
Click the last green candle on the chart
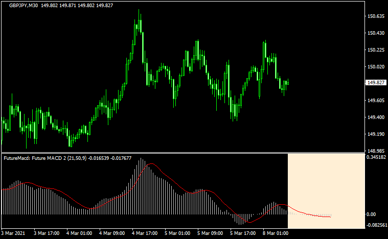[x=288, y=83]
